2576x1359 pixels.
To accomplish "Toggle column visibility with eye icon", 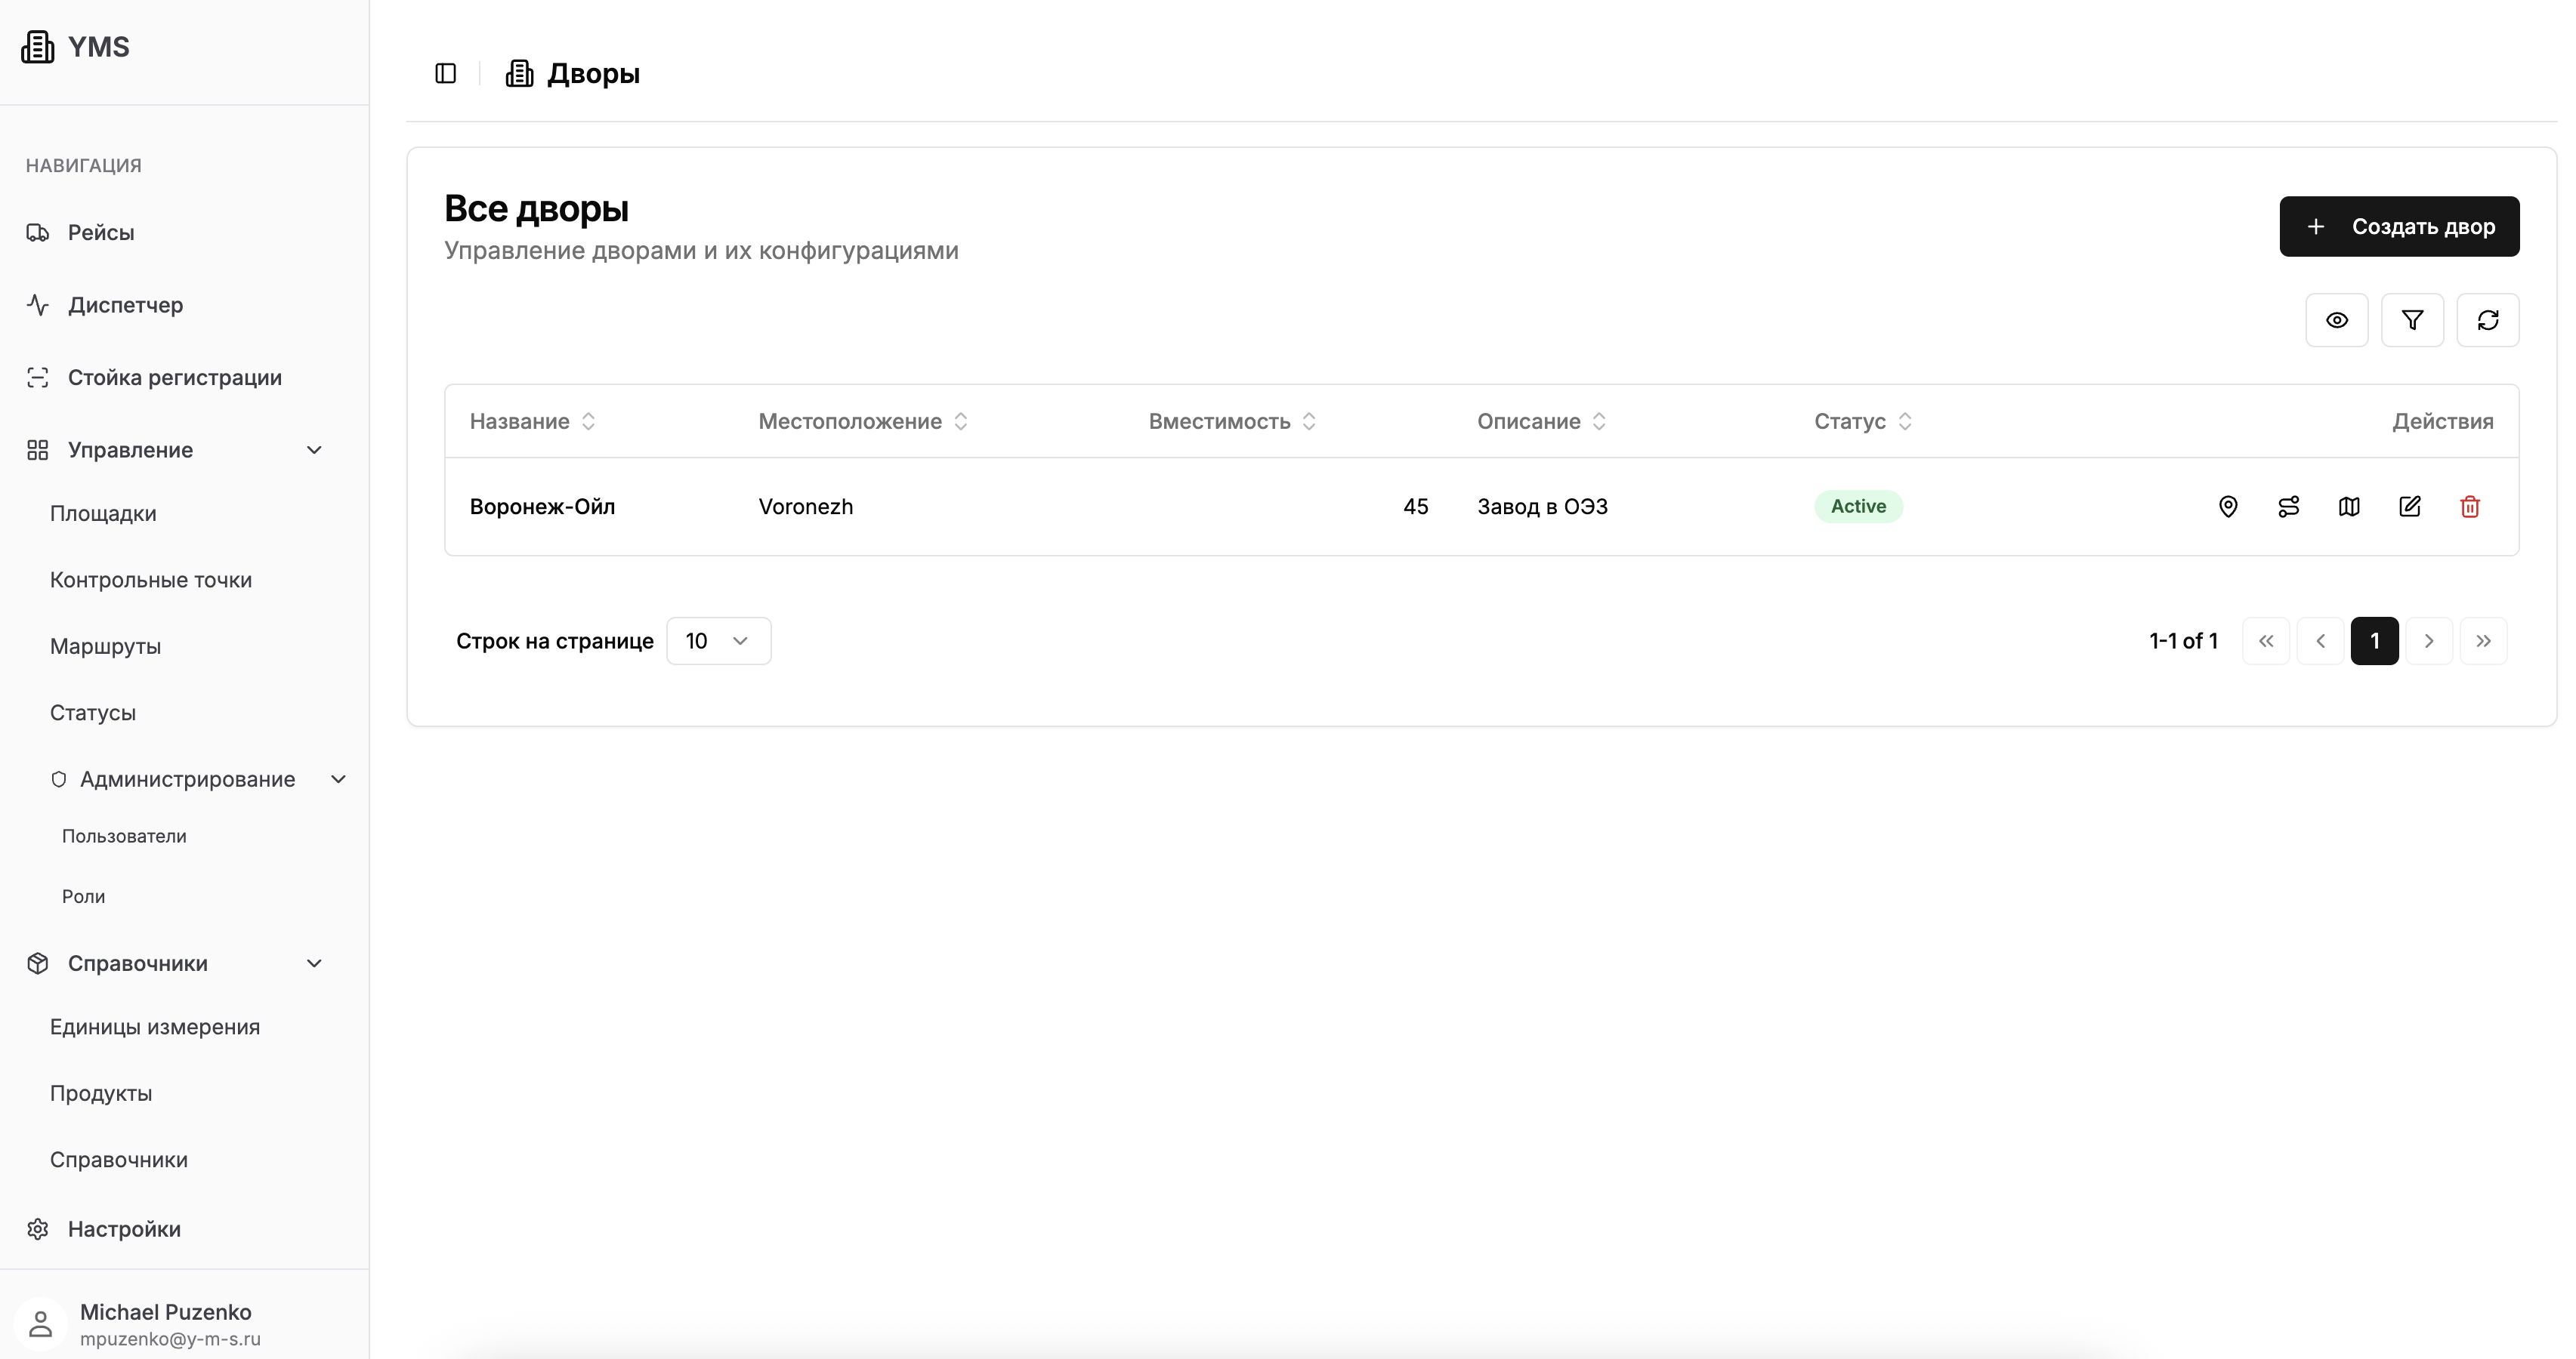I will pyautogui.click(x=2336, y=320).
